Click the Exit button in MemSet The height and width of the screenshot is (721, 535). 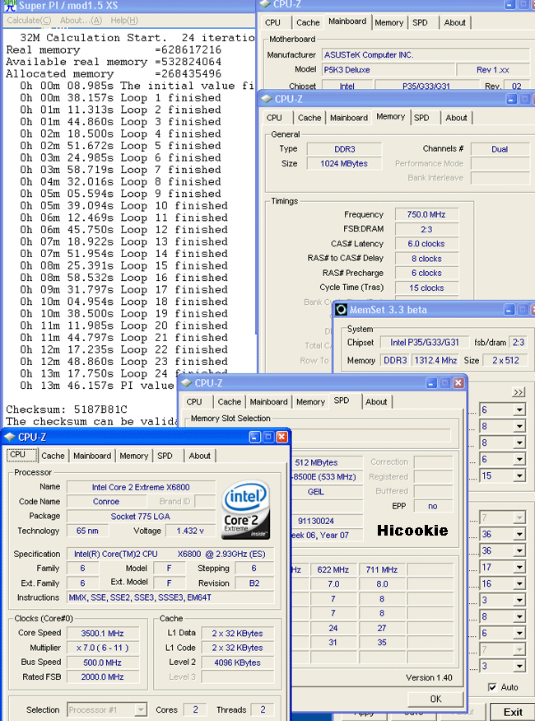click(513, 712)
